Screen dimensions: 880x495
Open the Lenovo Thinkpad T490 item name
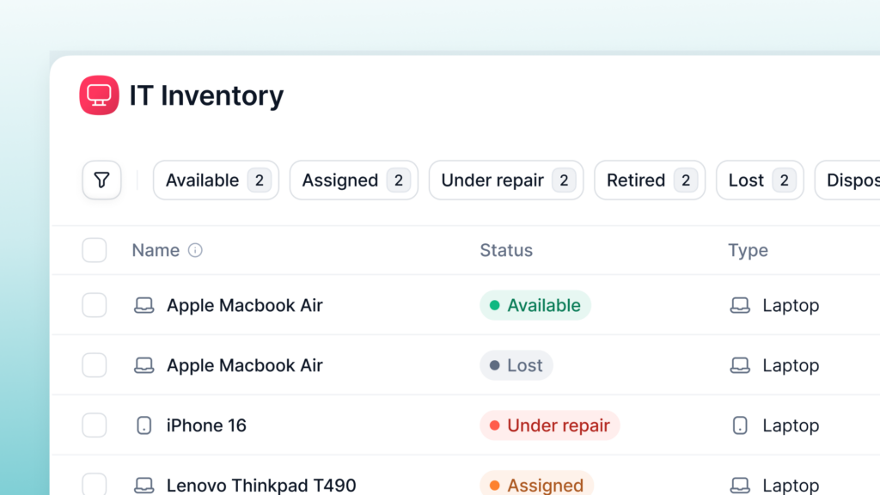[261, 486]
